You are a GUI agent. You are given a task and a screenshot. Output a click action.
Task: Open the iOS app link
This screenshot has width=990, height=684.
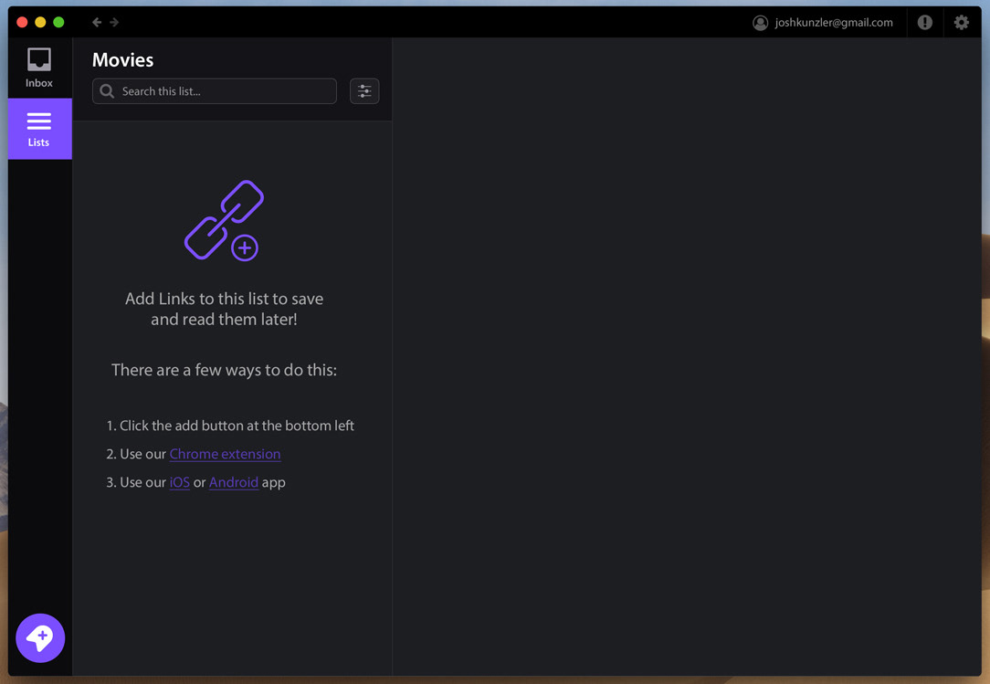click(x=179, y=482)
